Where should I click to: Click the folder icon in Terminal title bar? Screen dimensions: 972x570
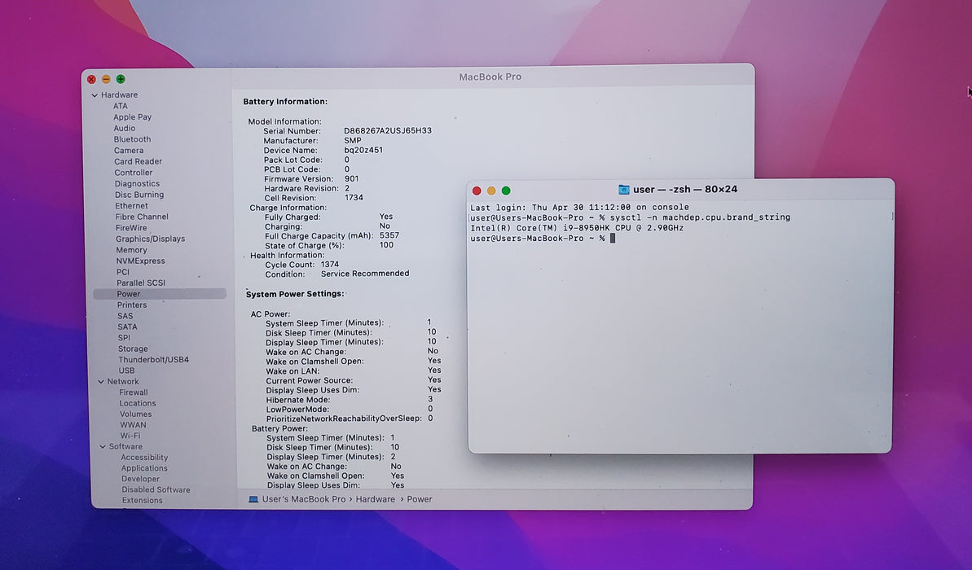(x=623, y=190)
